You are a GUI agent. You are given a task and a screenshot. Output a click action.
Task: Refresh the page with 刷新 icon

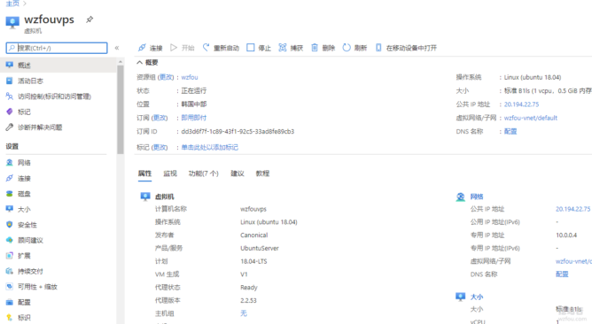click(x=347, y=48)
